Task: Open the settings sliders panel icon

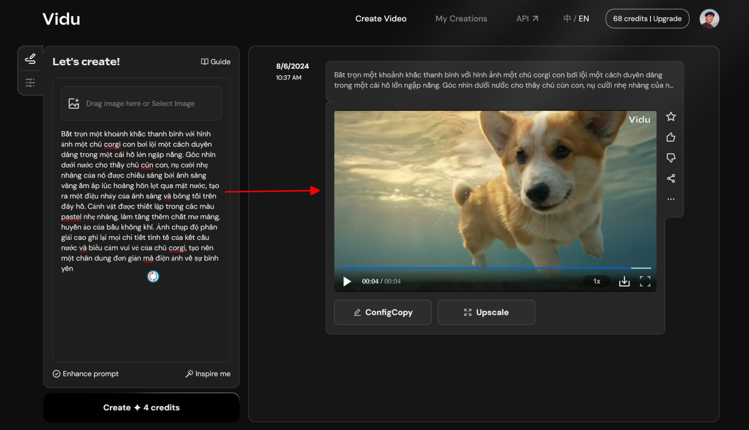Action: click(x=30, y=82)
